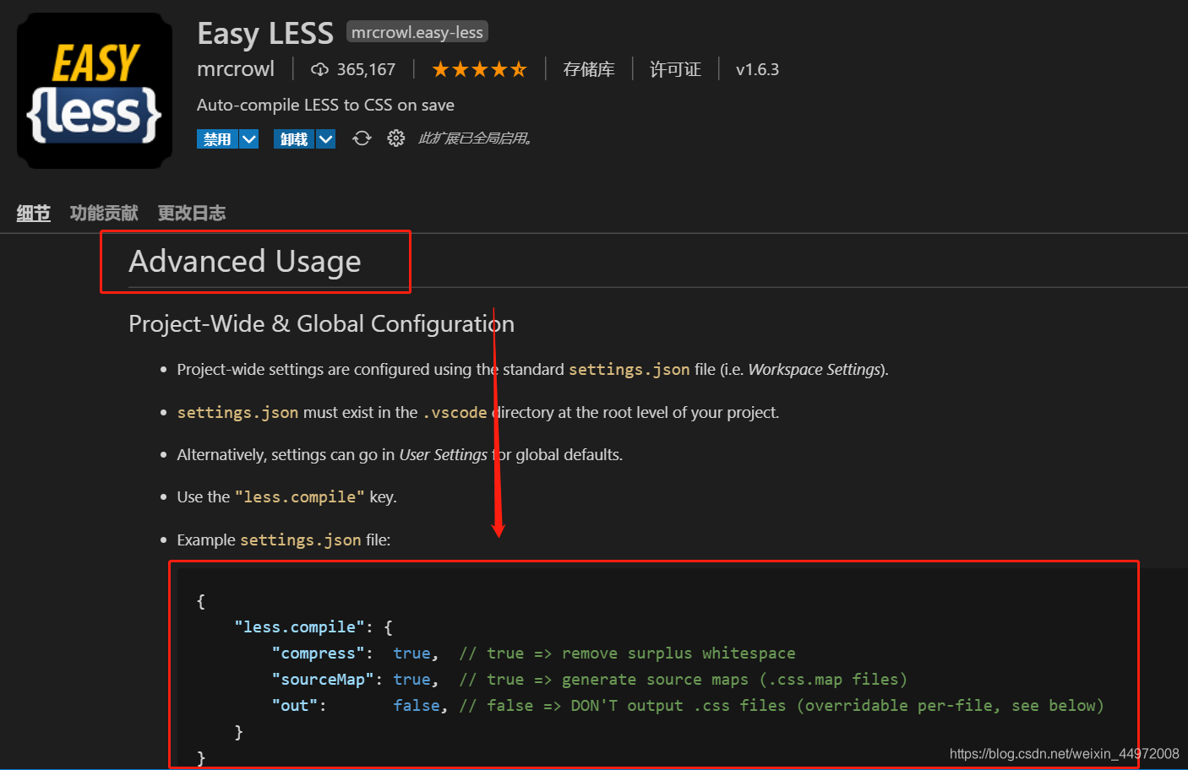The image size is (1188, 770).
Task: Open the 存储库 repository link
Action: point(589,69)
